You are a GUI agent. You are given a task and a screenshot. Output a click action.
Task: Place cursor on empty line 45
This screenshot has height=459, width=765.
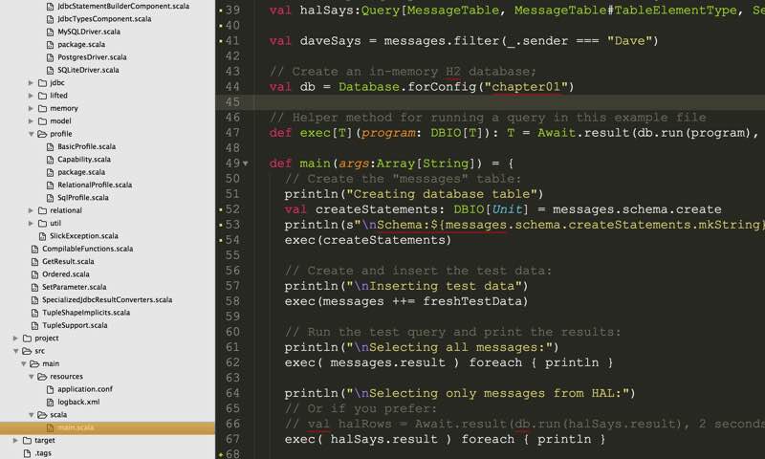coord(478,102)
